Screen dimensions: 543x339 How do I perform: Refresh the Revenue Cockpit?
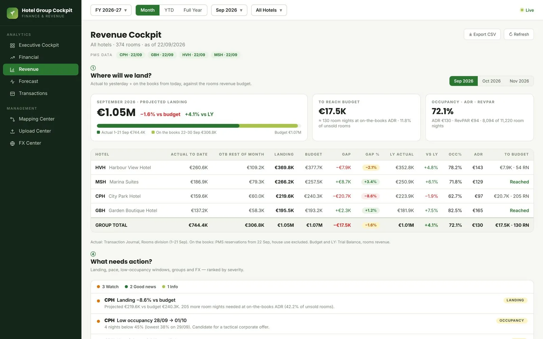(x=519, y=34)
